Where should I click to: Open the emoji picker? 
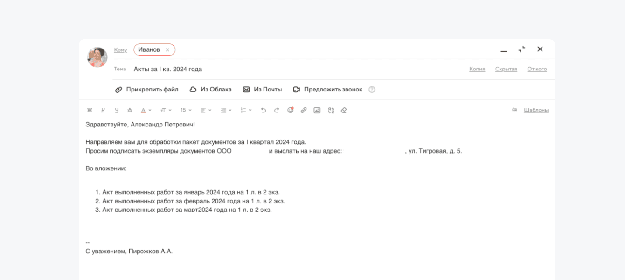point(290,110)
